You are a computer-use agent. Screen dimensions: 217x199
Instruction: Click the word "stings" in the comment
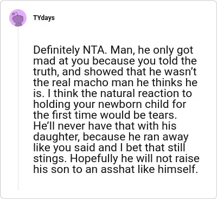50,159
